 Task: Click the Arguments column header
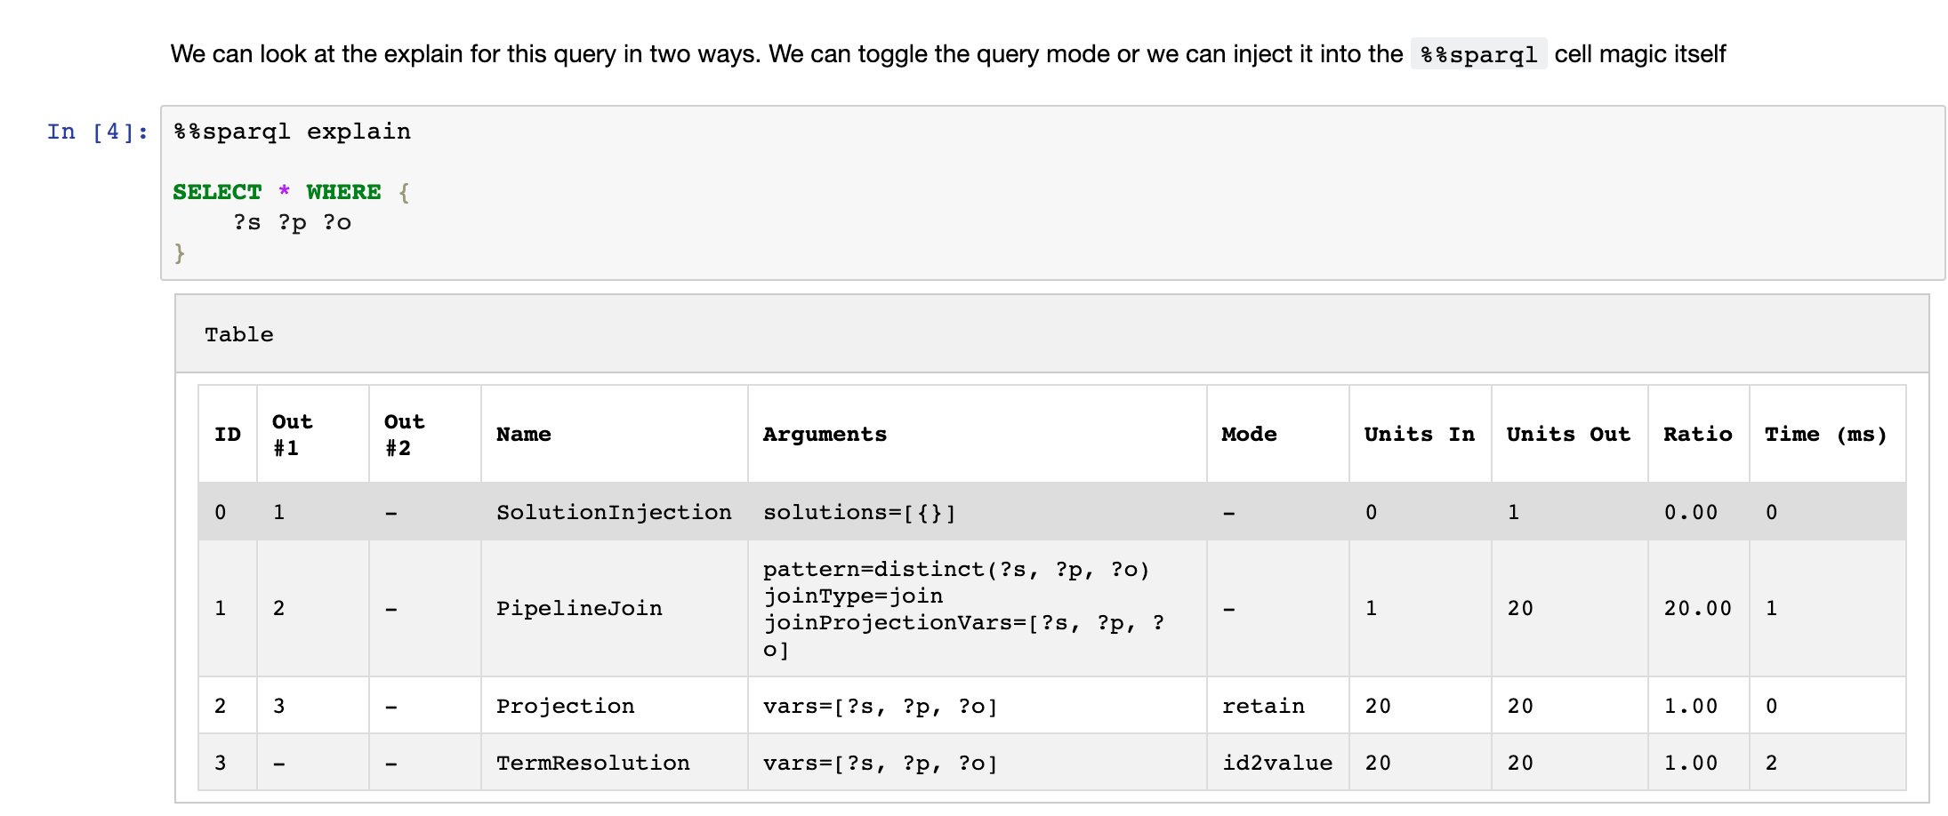coord(825,435)
